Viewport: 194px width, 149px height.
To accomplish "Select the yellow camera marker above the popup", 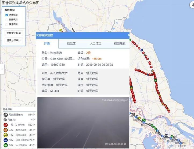I will click(x=61, y=30).
